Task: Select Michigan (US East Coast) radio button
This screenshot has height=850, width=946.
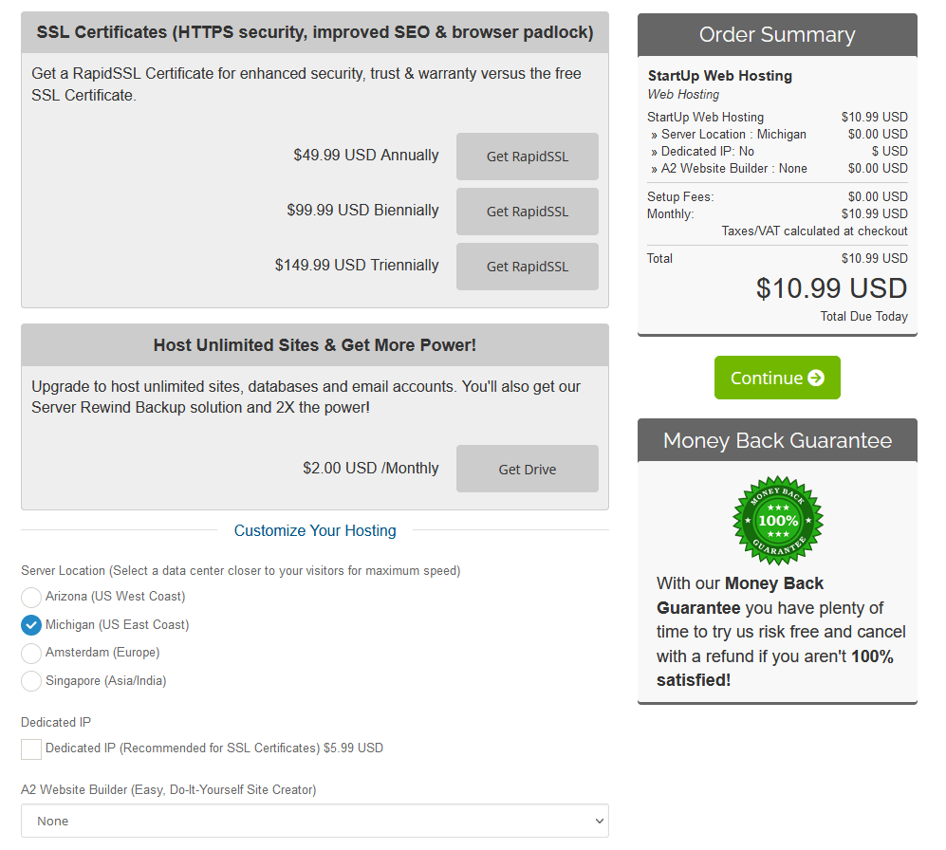Action: click(x=31, y=625)
